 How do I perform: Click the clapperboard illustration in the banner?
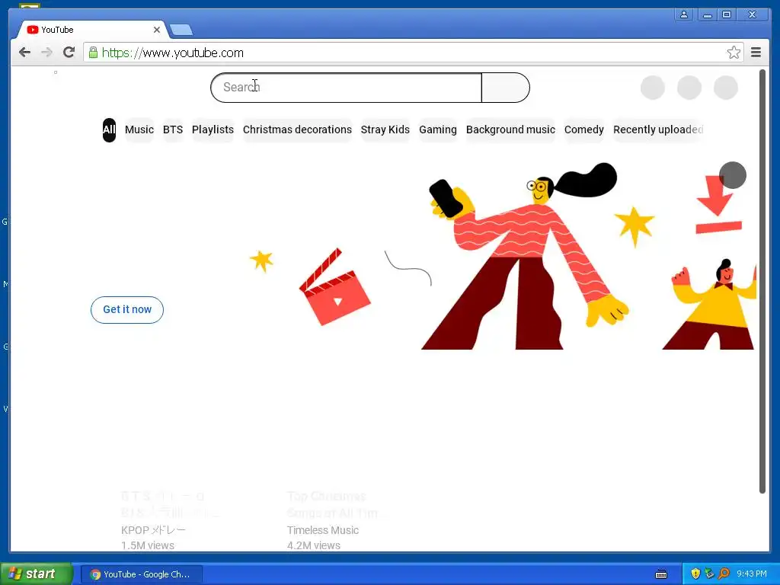coord(334,287)
